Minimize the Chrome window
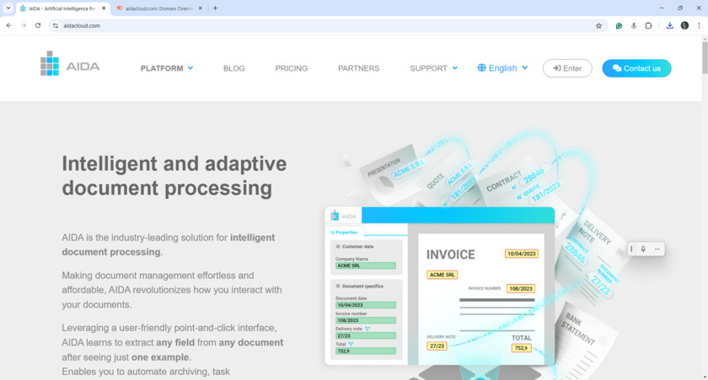This screenshot has width=708, height=380. point(662,8)
